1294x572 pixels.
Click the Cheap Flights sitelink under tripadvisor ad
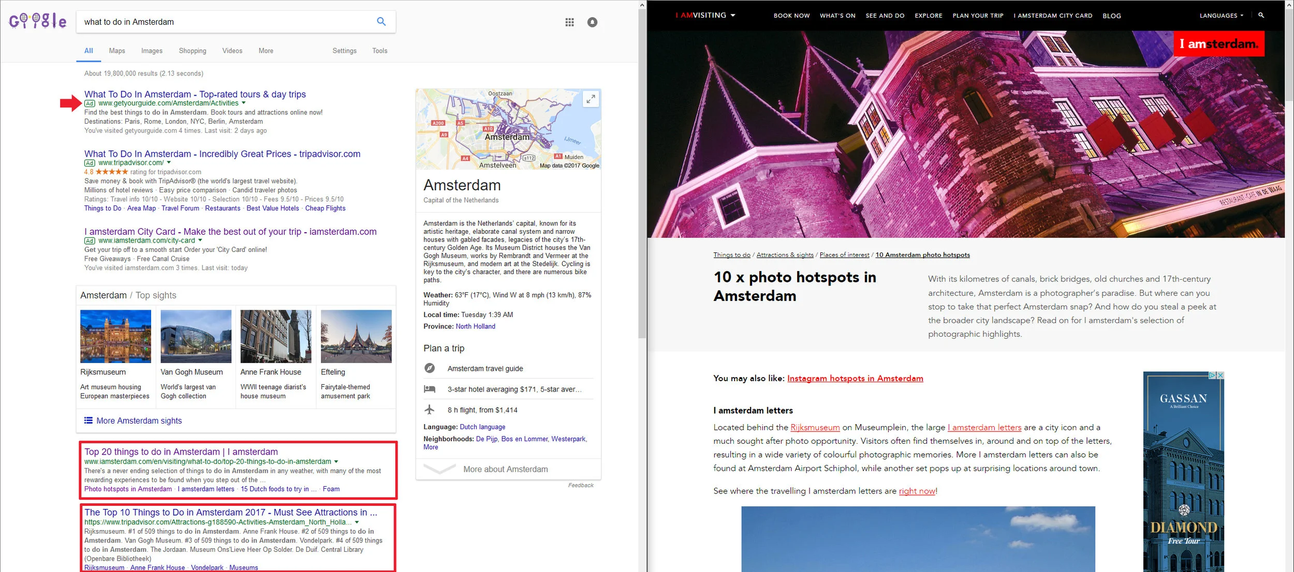(x=325, y=208)
